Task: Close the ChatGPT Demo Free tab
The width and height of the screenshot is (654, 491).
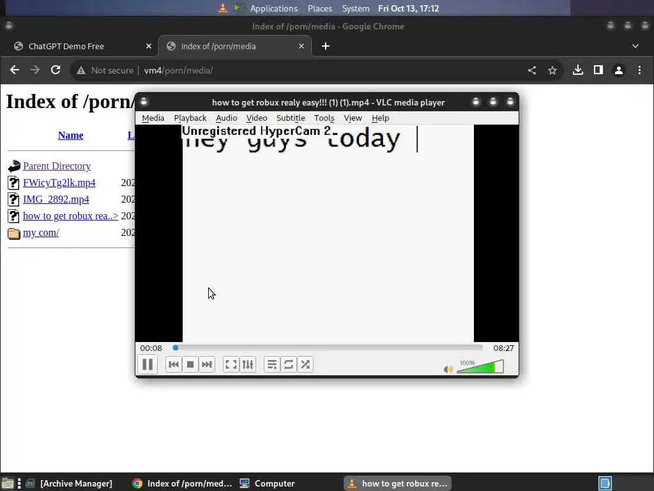Action: pos(148,46)
